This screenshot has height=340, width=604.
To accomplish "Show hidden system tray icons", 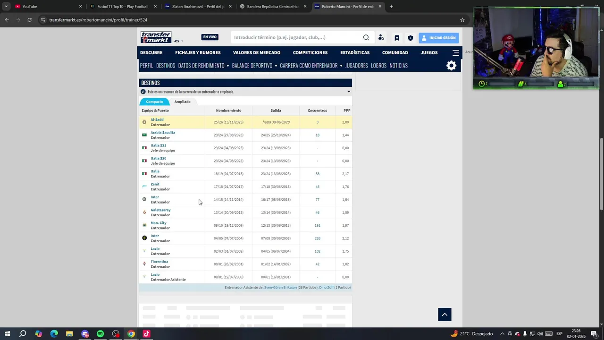I will click(502, 334).
